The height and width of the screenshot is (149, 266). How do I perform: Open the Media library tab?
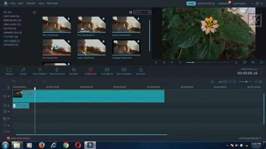pyautogui.click(x=9, y=72)
